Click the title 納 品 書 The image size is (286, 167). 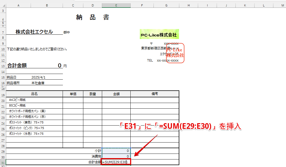(93, 17)
